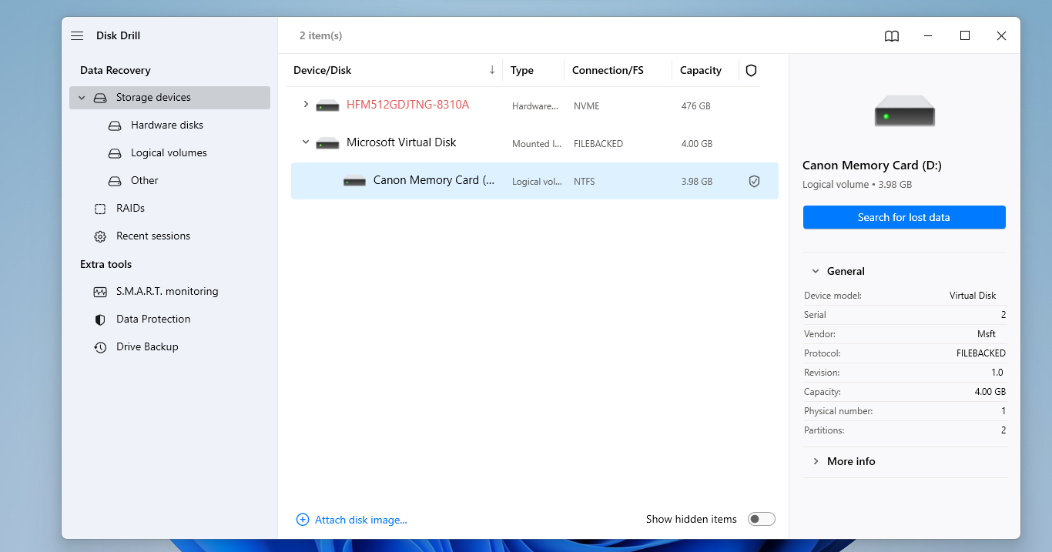The height and width of the screenshot is (552, 1052).
Task: Click the Other category drive icon
Action: tap(115, 181)
